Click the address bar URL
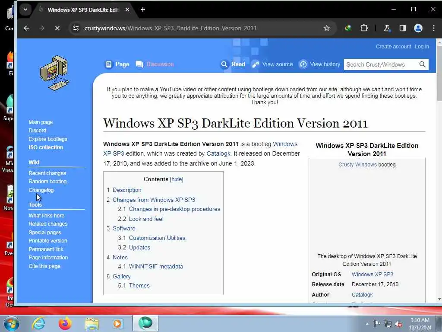Screen dimensions: 442x332 click(170, 28)
